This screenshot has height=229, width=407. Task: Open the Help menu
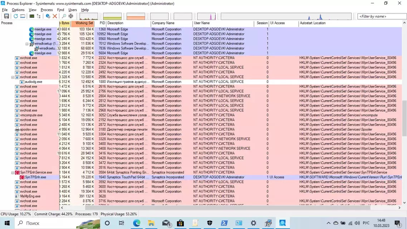[x=85, y=10]
